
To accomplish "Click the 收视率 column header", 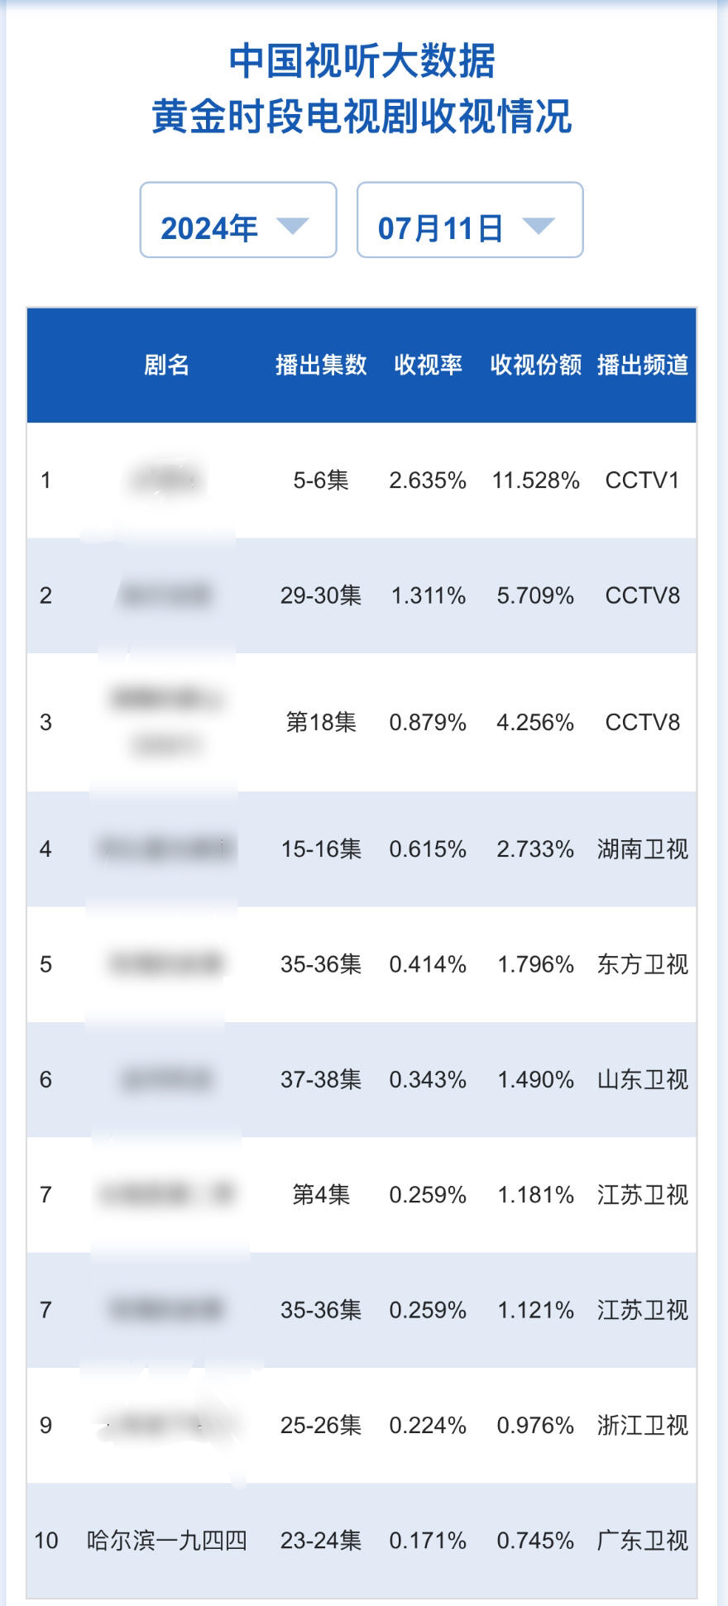I will point(428,365).
